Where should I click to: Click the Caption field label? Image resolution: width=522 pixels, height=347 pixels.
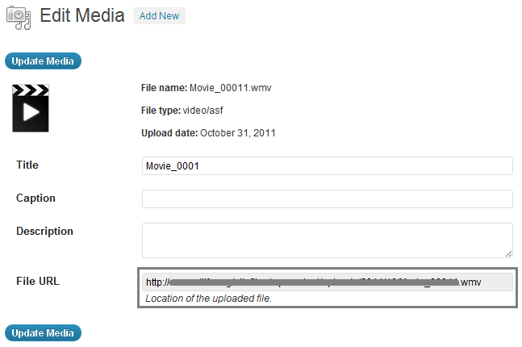coord(35,198)
